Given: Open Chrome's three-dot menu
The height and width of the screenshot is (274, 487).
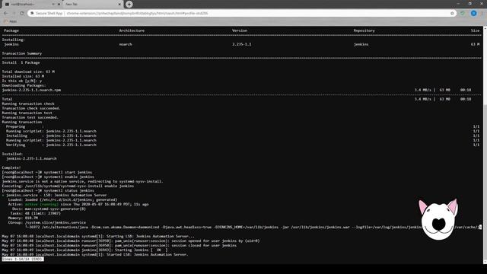Looking at the screenshot, I should [482, 14].
